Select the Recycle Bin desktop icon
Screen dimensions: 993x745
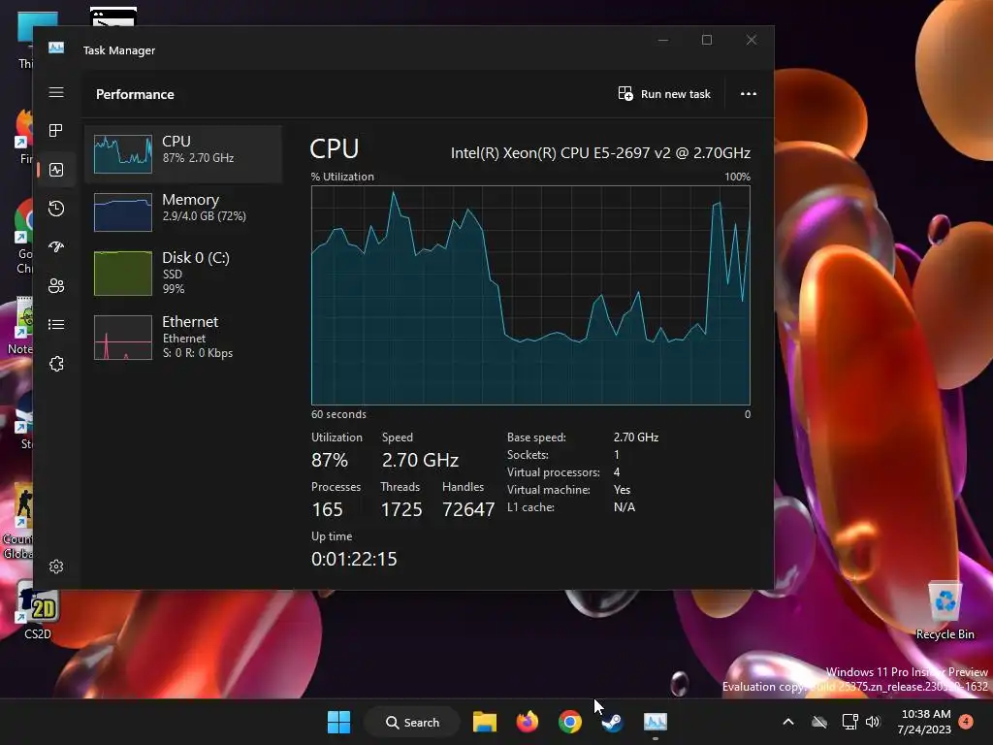click(x=945, y=609)
